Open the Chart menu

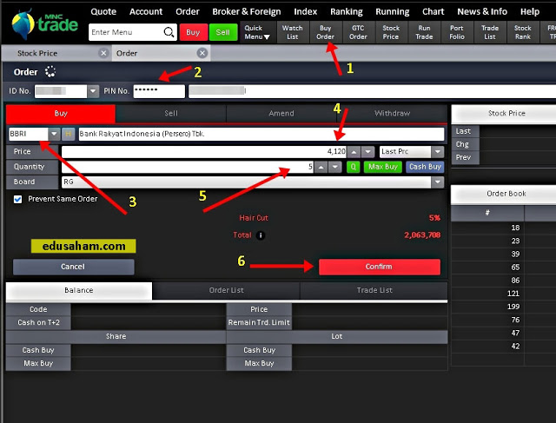(x=433, y=11)
